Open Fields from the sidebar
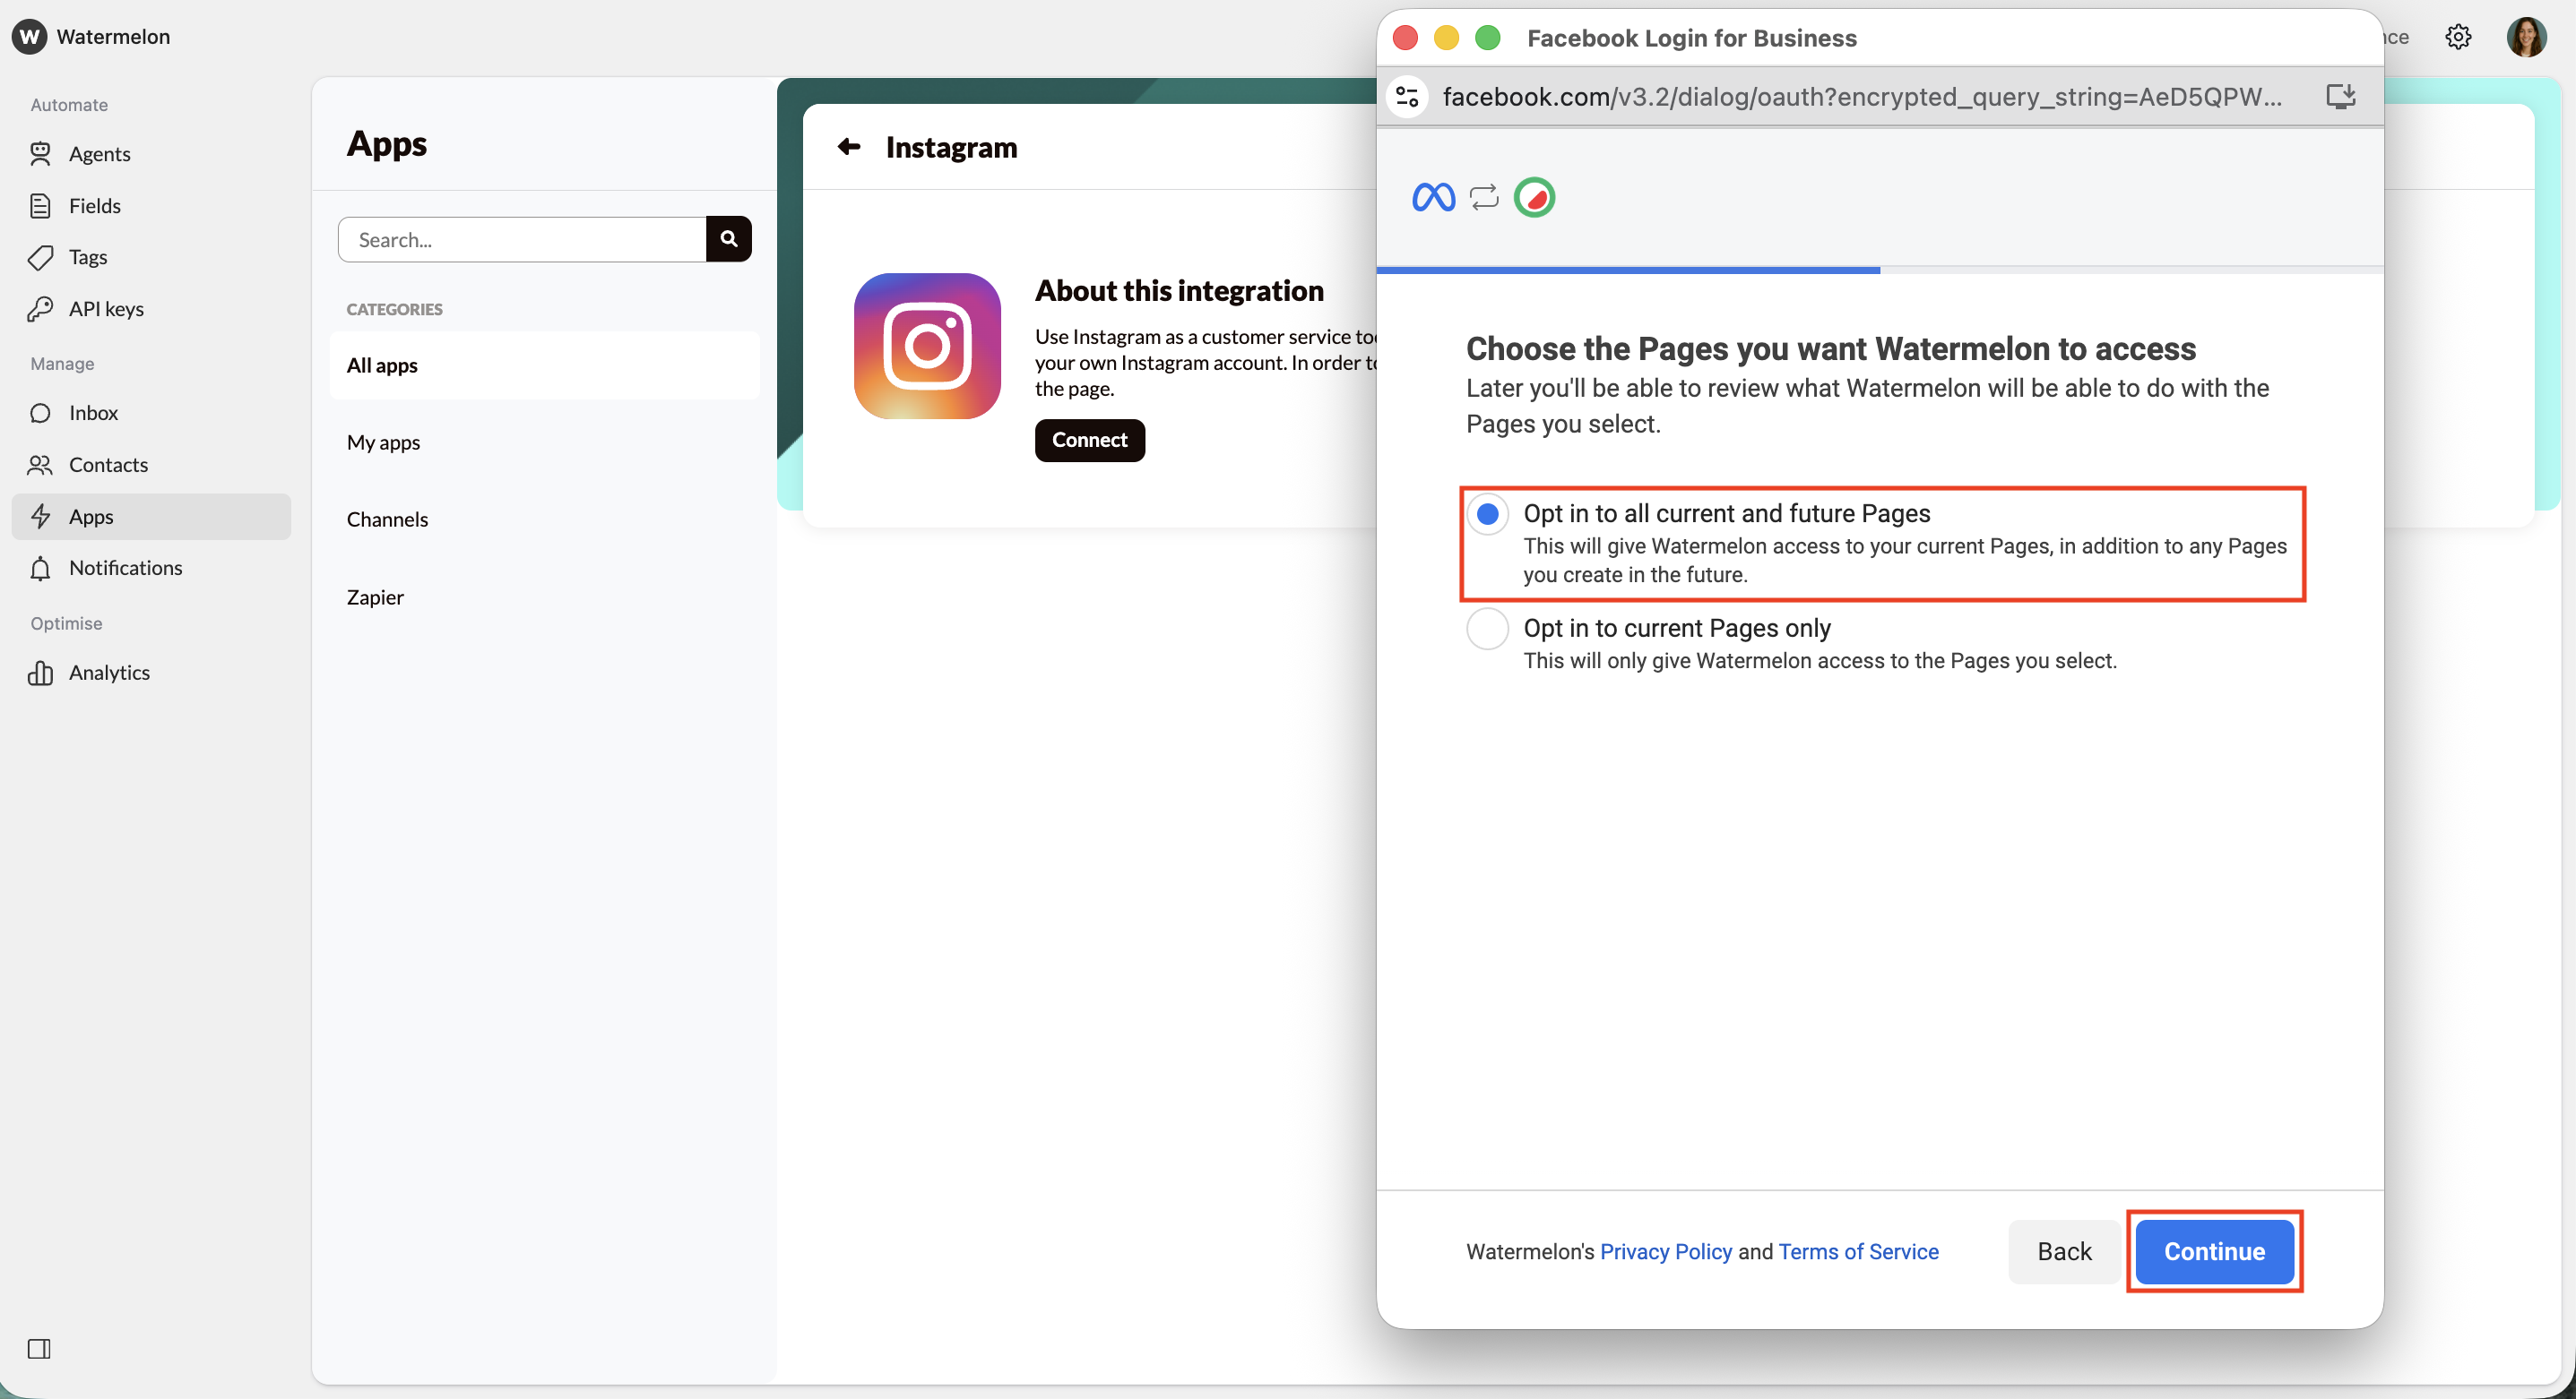Image resolution: width=2576 pixels, height=1399 pixels. coord(95,206)
